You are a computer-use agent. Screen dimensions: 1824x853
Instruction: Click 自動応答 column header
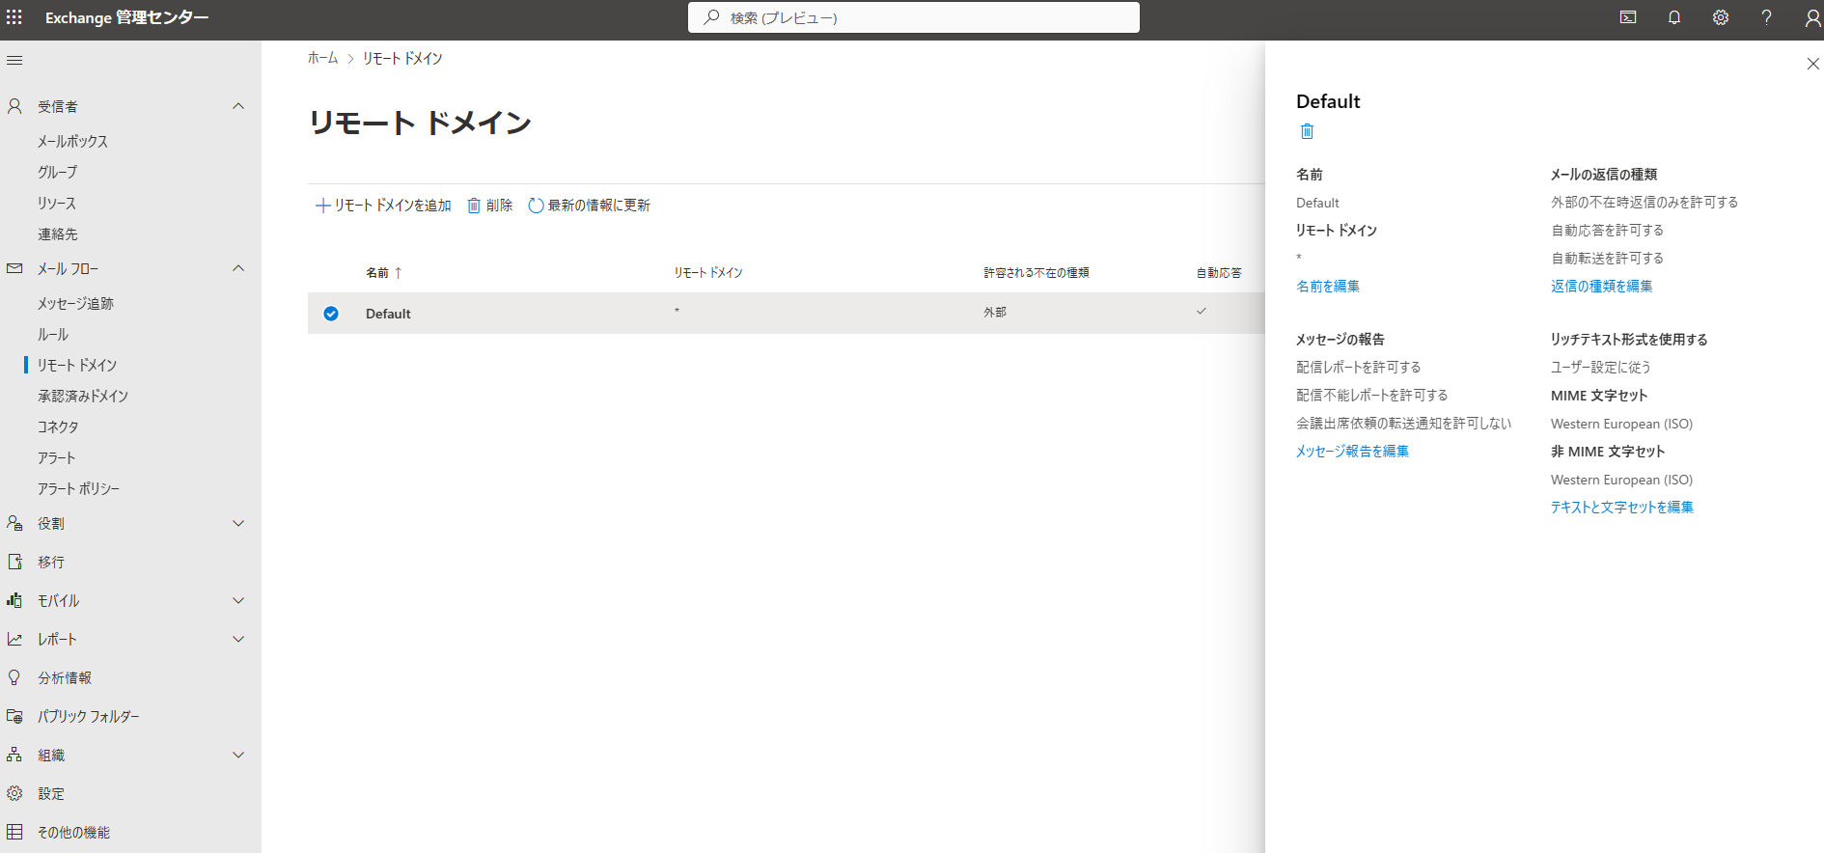[x=1219, y=273]
